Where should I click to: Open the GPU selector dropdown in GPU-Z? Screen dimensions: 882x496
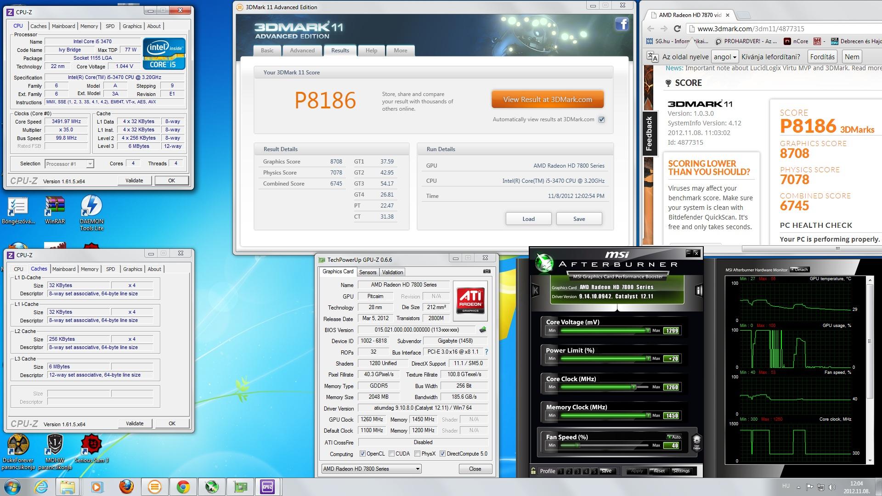pyautogui.click(x=371, y=469)
